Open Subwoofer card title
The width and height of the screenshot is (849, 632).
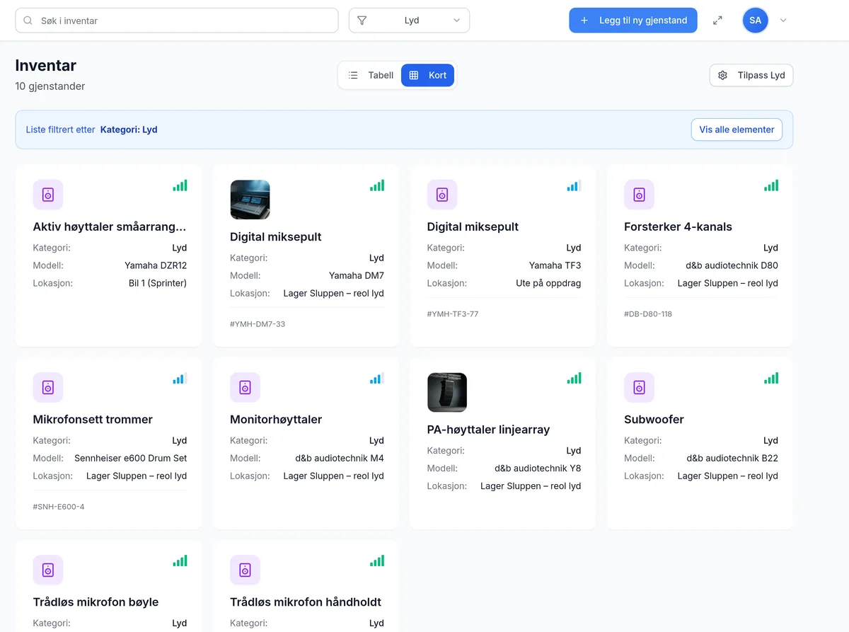pos(654,419)
